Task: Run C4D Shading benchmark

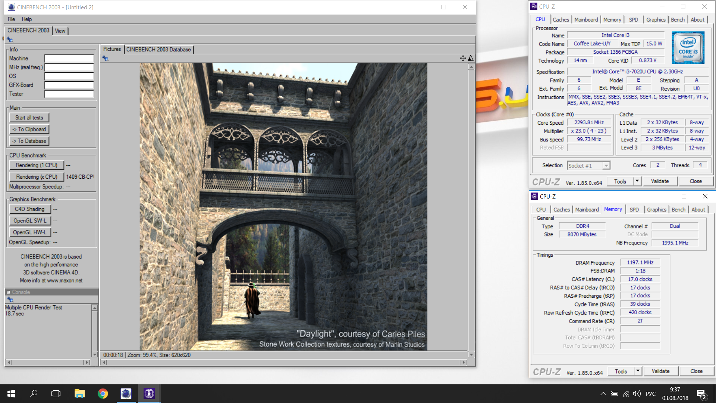Action: tap(30, 209)
